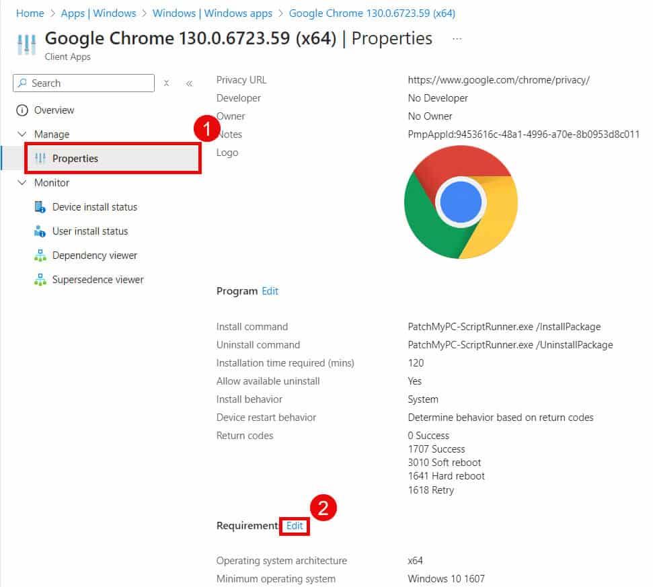Click the Dependency viewer icon

click(40, 256)
